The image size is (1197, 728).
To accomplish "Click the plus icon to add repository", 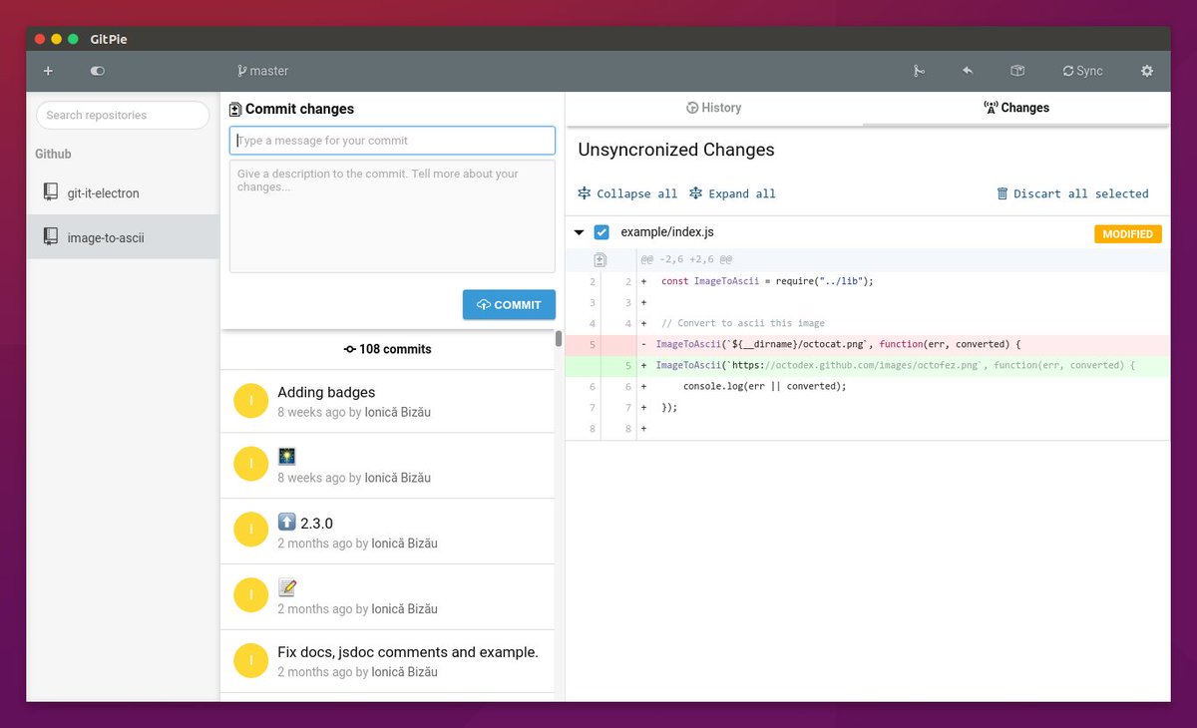I will coord(48,71).
